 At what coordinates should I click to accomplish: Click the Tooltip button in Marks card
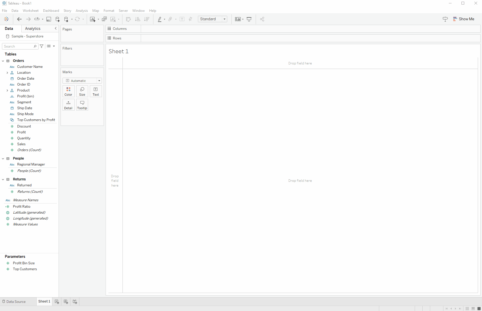tap(82, 105)
